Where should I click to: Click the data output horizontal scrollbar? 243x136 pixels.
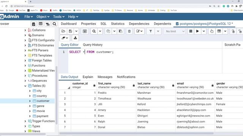click(136, 133)
